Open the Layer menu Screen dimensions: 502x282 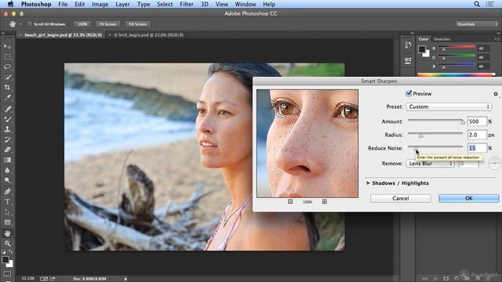(x=122, y=4)
